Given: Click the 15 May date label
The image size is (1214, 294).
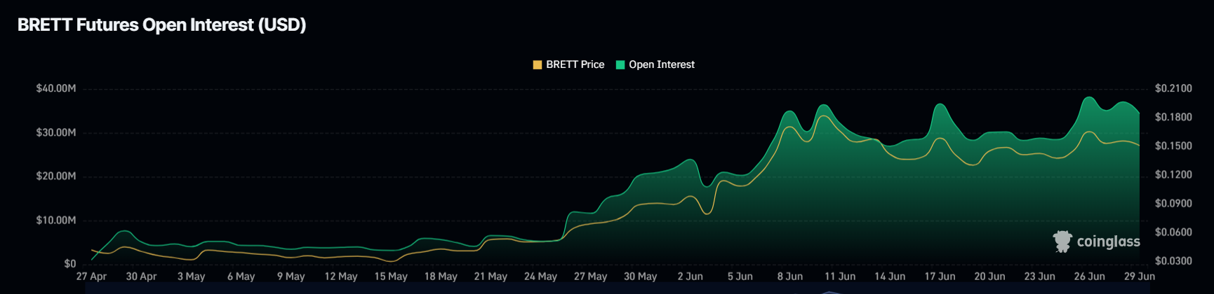Looking at the screenshot, I should pyautogui.click(x=391, y=276).
